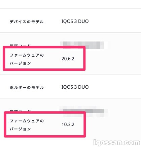Click the iqossan.com watermark
141x147 pixels.
coord(117,143)
